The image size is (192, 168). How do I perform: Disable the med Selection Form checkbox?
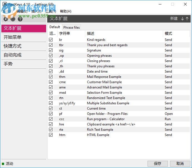(51, 93)
